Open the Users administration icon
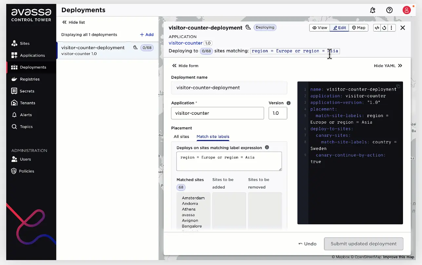 pos(14,159)
